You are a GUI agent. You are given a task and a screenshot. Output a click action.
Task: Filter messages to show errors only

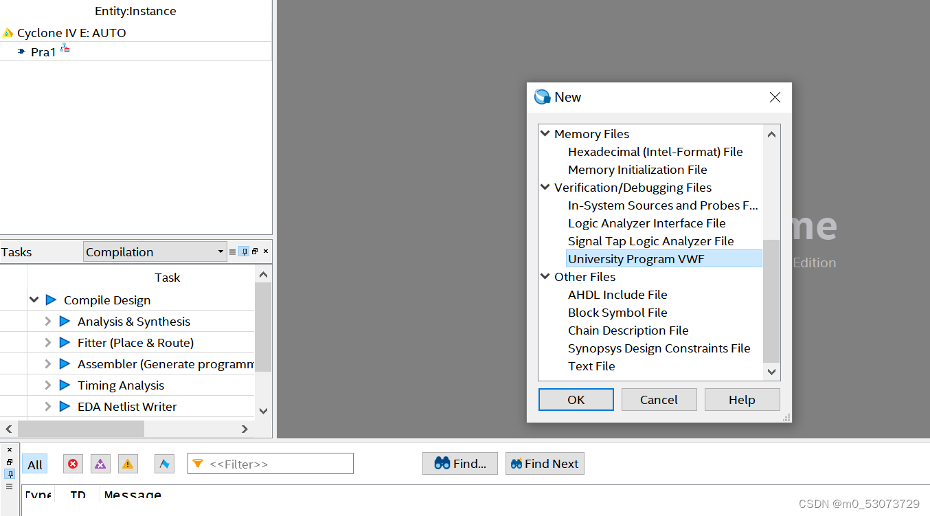click(73, 464)
